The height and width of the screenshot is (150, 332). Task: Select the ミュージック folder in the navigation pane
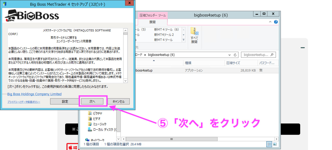coord(99,124)
